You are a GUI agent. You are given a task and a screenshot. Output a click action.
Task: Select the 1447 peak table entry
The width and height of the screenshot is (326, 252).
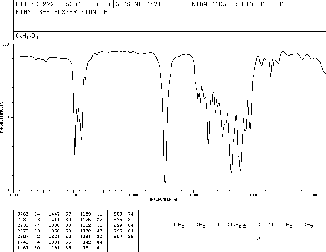[x=60, y=214]
